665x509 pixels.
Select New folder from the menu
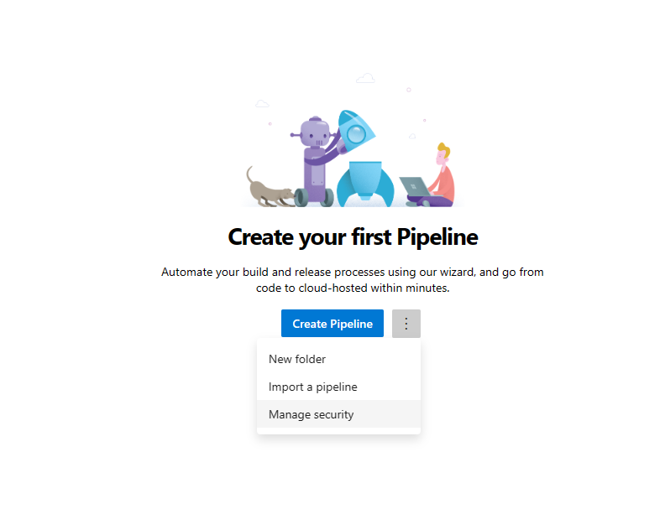(297, 359)
